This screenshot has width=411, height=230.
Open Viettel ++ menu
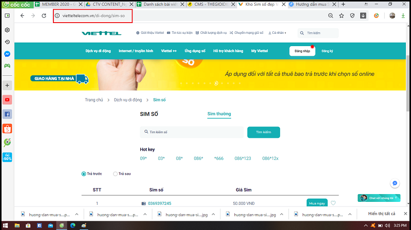point(169,51)
